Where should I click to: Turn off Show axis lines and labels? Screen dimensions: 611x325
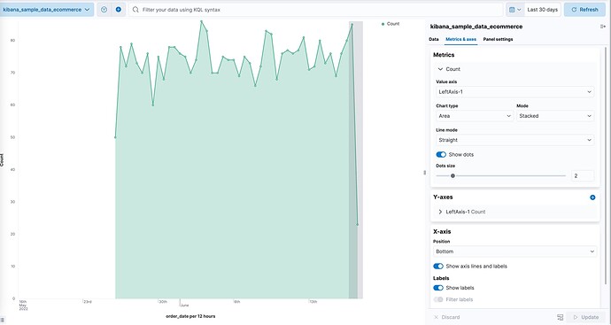pos(438,267)
